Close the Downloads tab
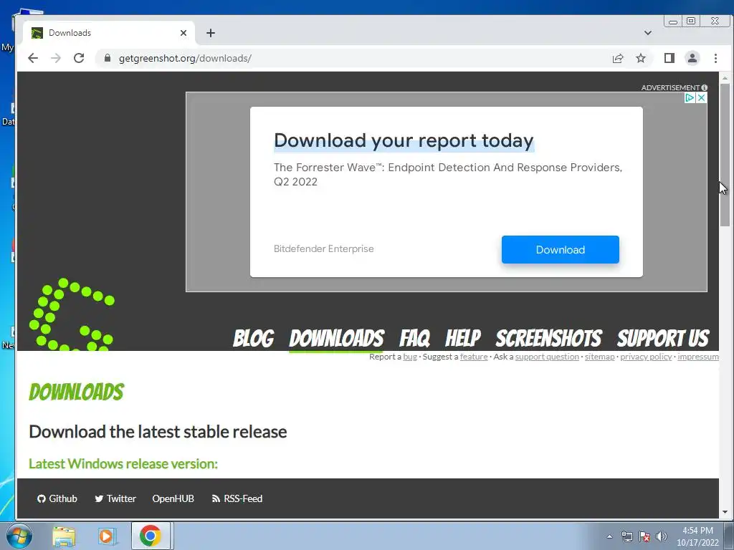 point(183,33)
